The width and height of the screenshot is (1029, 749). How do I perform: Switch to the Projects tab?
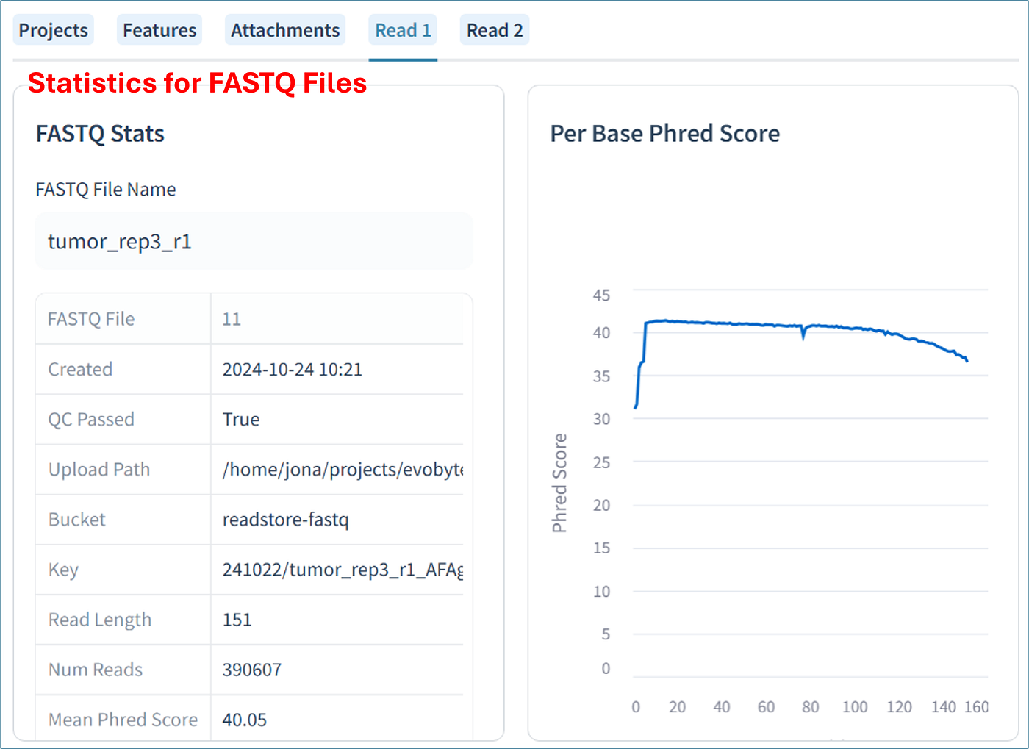[x=53, y=30]
